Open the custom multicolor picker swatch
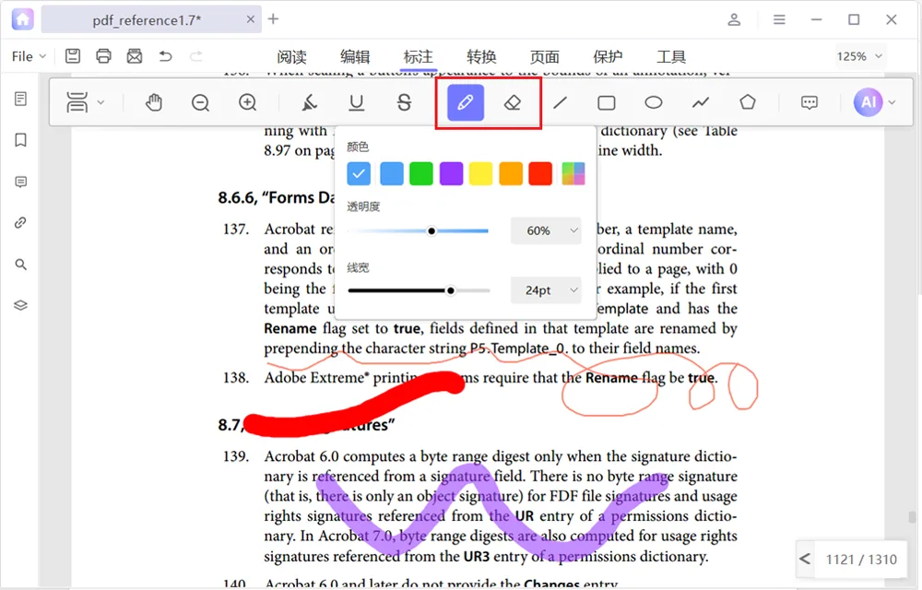The image size is (922, 590). 573,174
